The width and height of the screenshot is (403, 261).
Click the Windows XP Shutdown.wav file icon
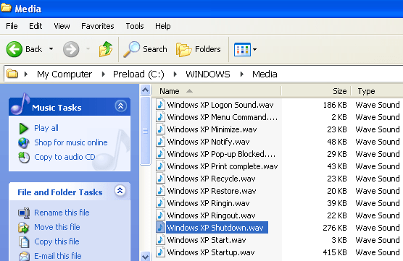(160, 228)
